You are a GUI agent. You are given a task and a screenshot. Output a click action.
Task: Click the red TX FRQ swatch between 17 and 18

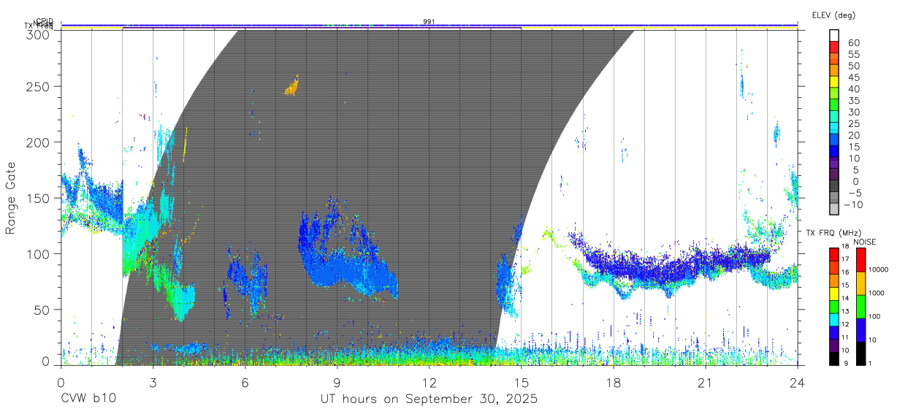[834, 254]
